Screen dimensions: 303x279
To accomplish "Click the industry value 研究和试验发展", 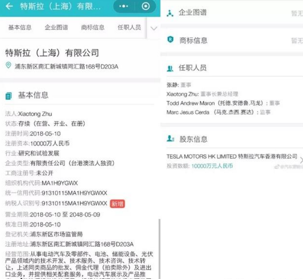I will pyautogui.click(x=39, y=153).
